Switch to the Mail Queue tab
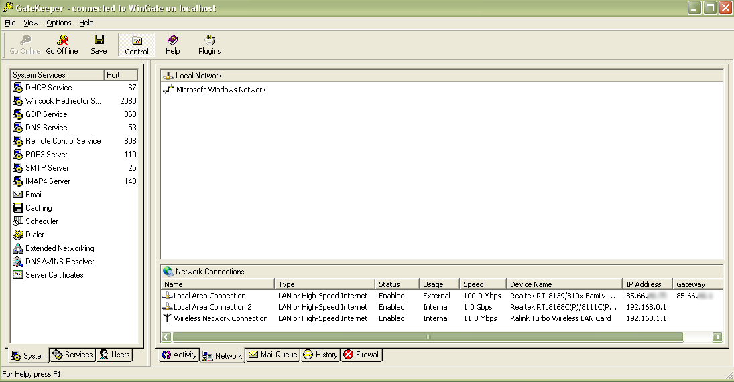The width and height of the screenshot is (734, 382). coord(273,355)
